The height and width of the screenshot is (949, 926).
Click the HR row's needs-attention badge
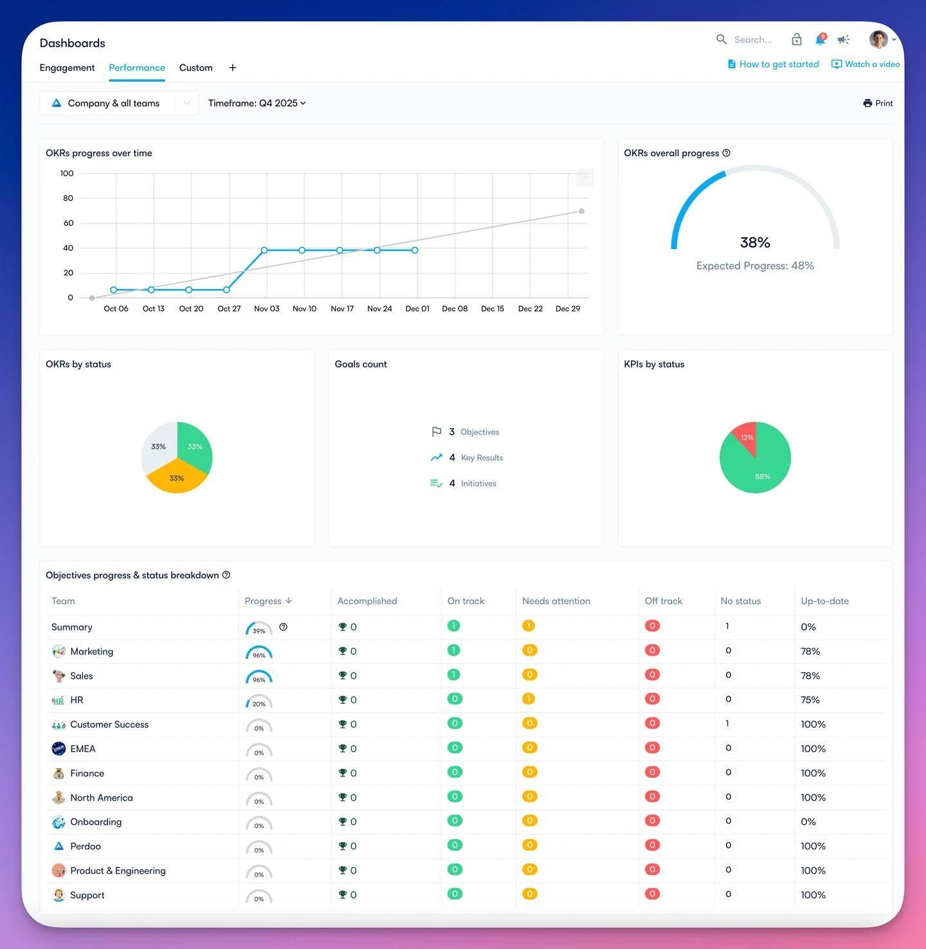pos(529,699)
